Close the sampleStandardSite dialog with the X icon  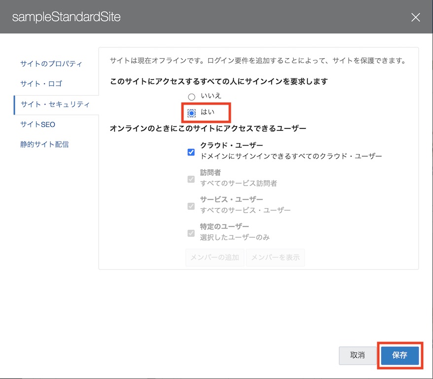(x=416, y=17)
